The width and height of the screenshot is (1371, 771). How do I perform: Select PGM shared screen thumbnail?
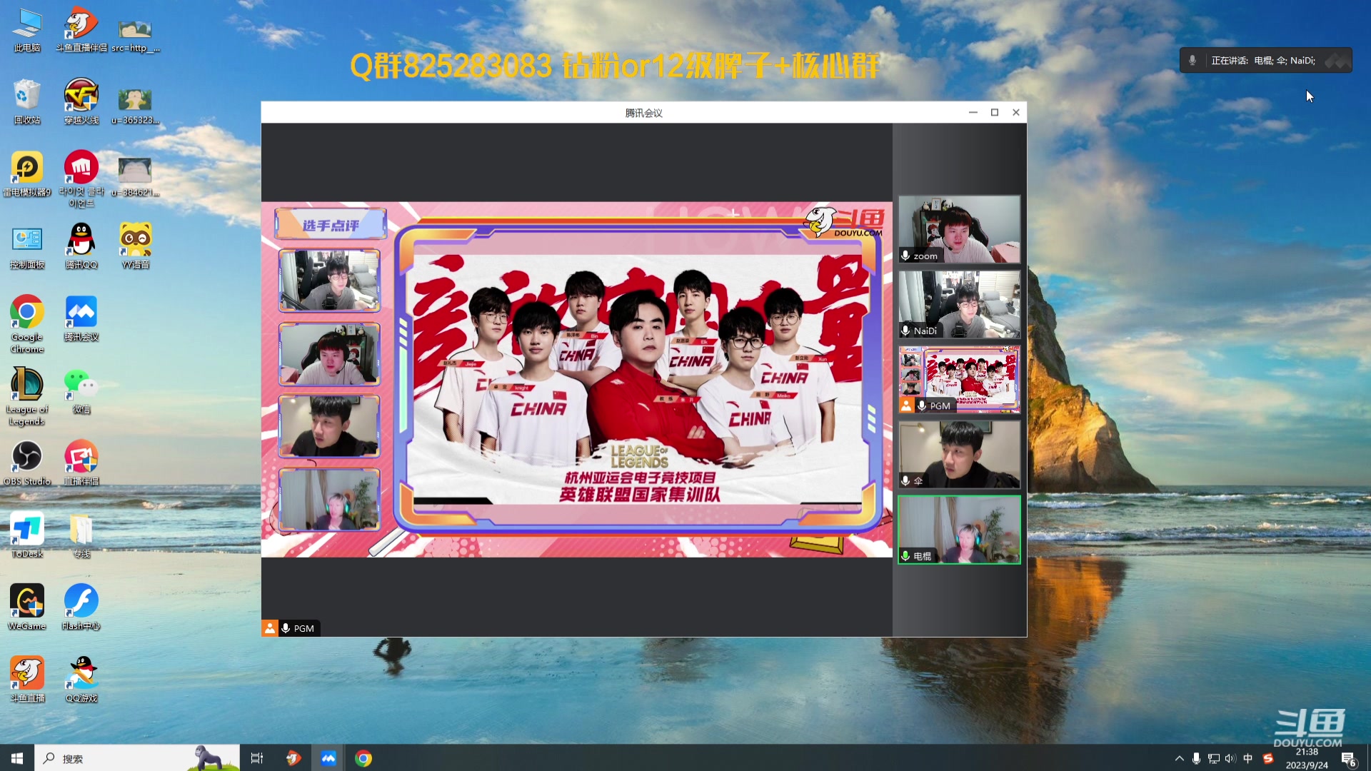click(959, 379)
